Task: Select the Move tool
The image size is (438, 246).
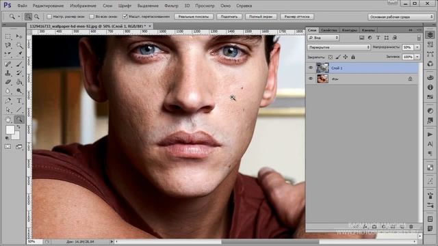Action: (x=19, y=36)
